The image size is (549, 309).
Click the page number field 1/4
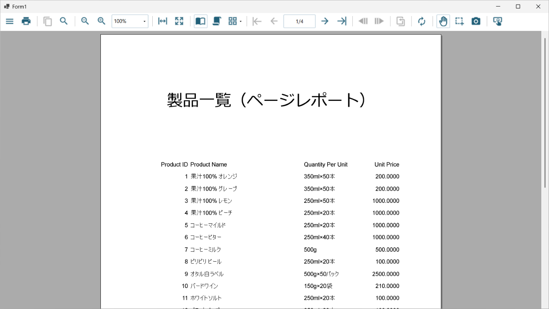coord(299,21)
